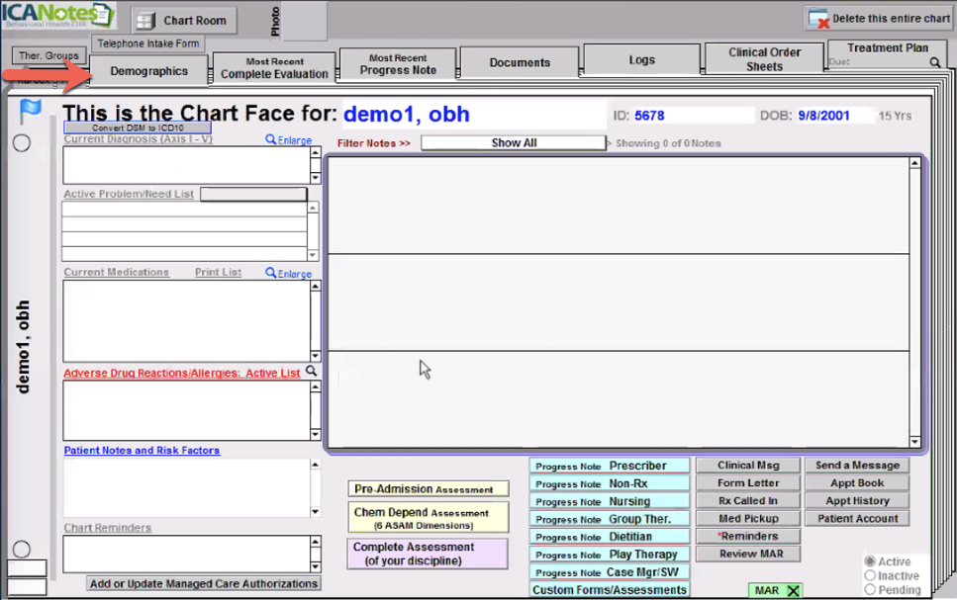
Task: Open the Active Problem/Need List dropdown field
Action: [253, 195]
